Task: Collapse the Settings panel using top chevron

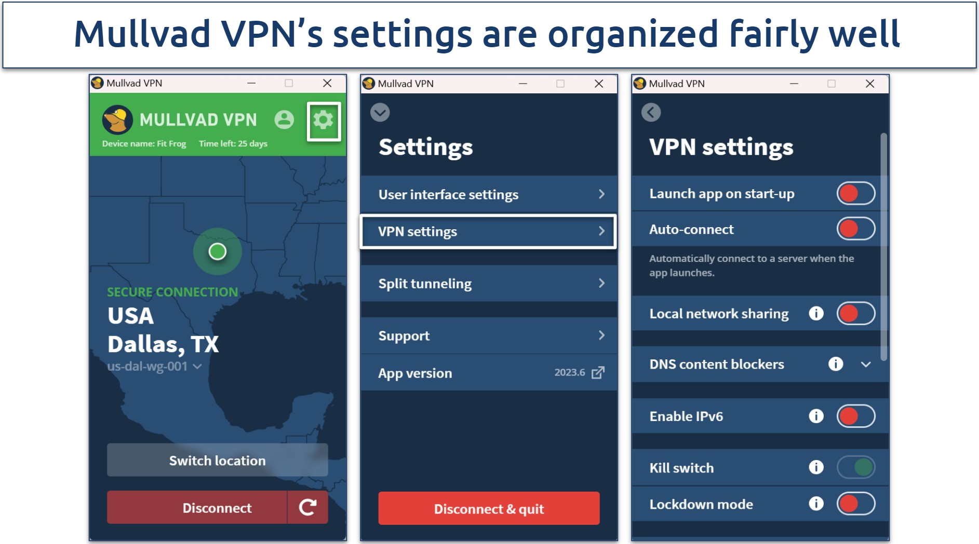Action: point(380,113)
